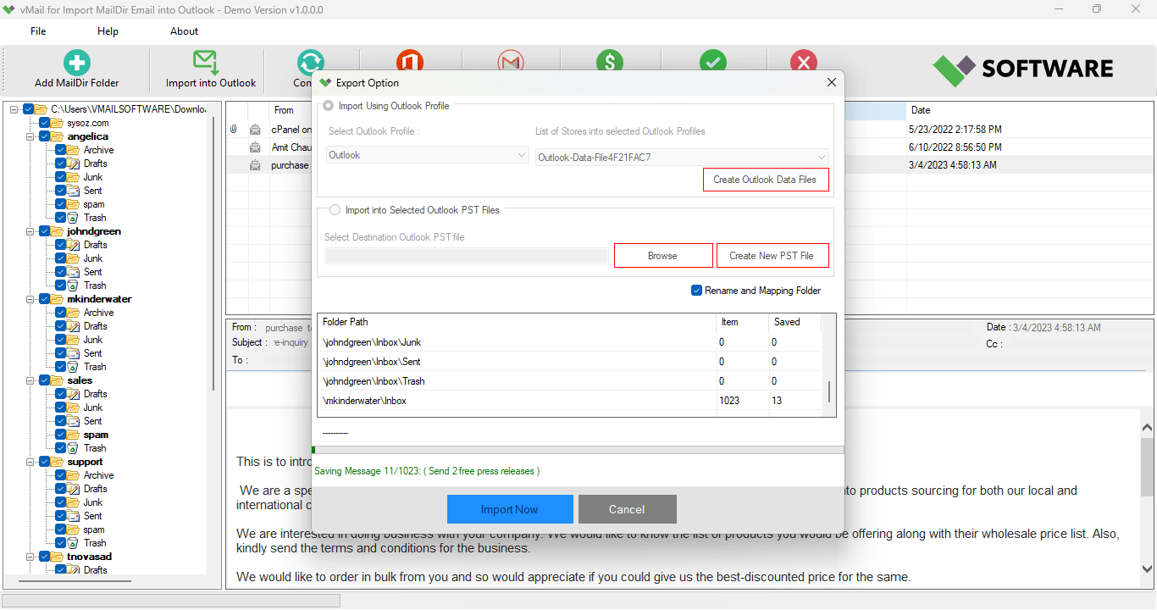Click the green logo icon in the Export Option title bar
Screen dimensions: 1157x610
pos(325,83)
